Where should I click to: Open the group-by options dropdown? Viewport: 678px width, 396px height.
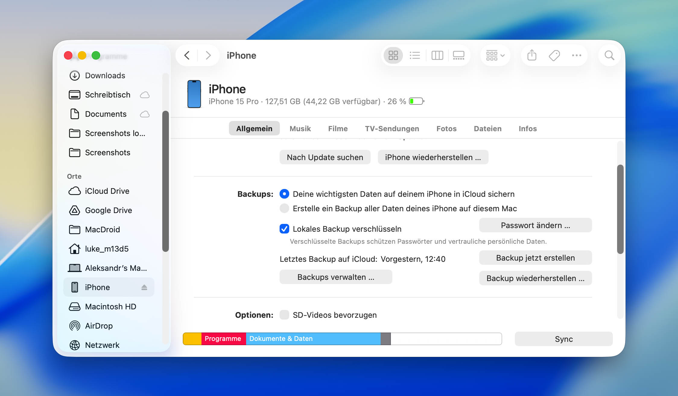[x=495, y=55]
